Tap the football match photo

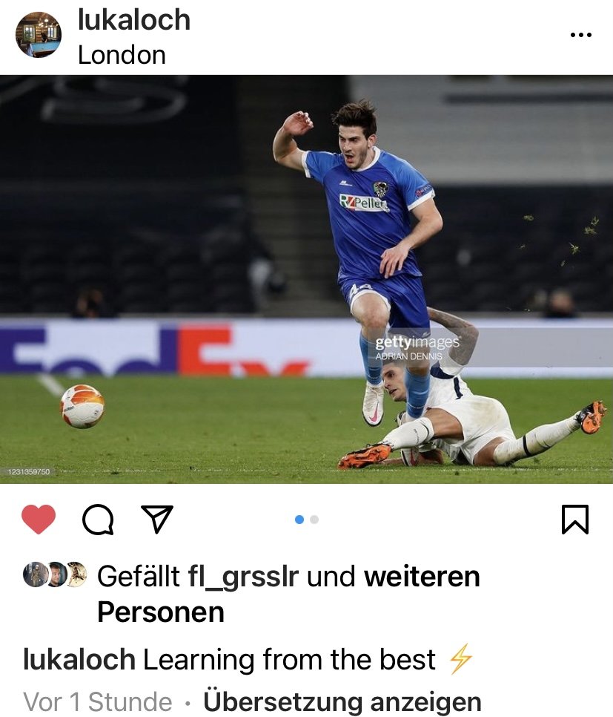307,279
